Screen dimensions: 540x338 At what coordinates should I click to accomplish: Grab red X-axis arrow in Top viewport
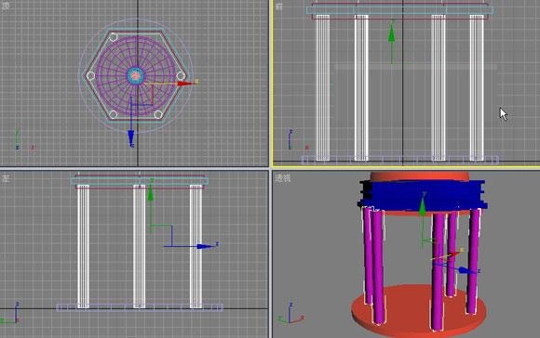[185, 84]
